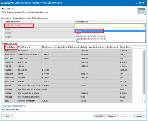This screenshot has height=121, width=148.
Task: Select the 411ECCA account cell
Action: (x=11, y=70)
